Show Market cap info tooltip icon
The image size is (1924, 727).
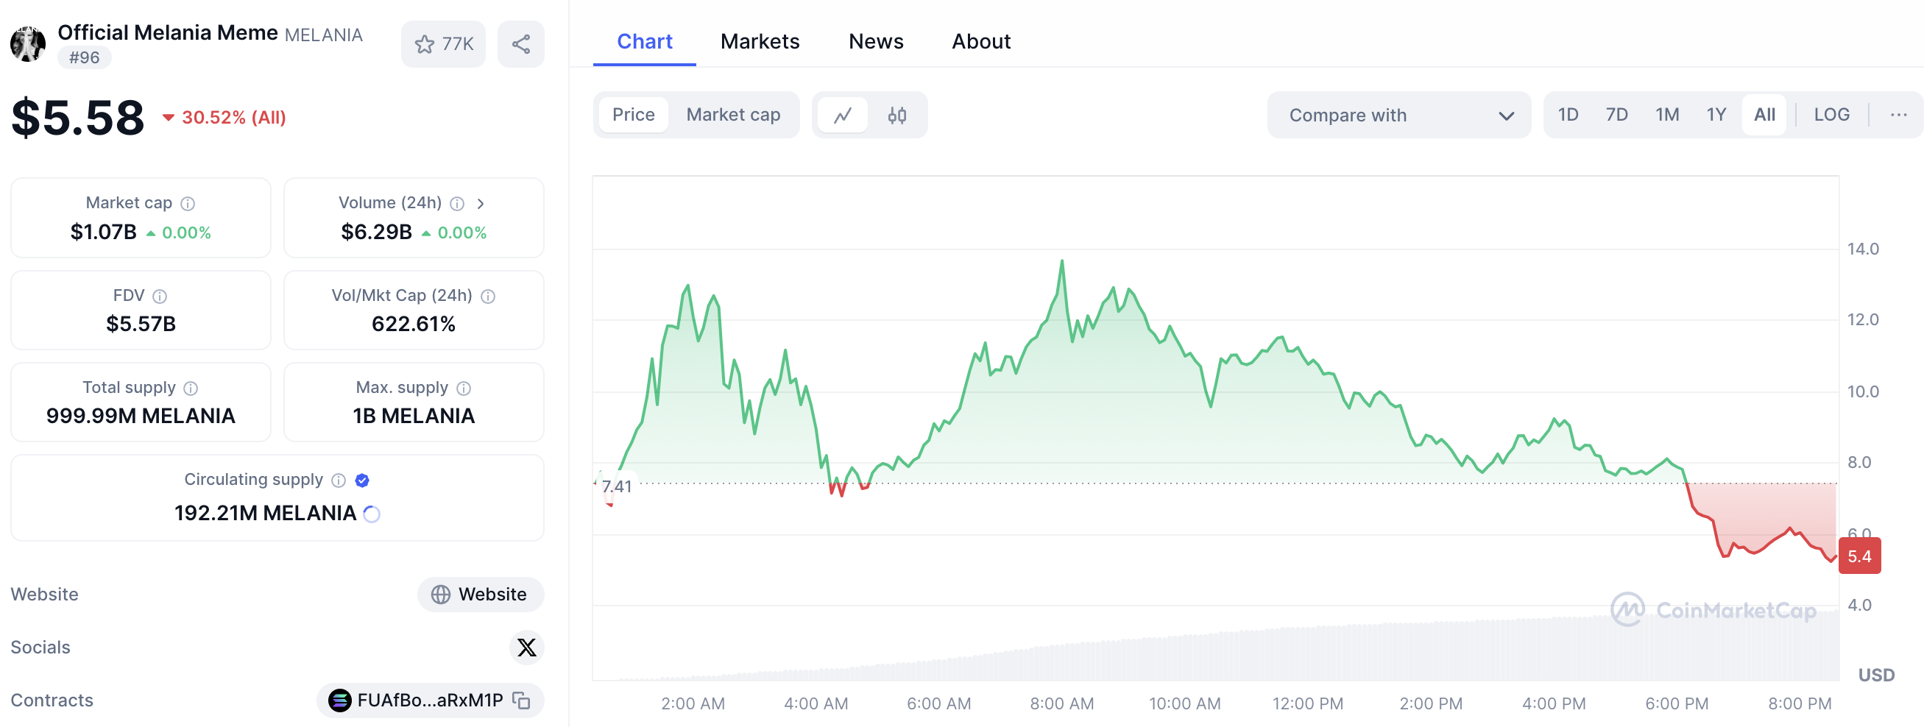click(x=188, y=204)
